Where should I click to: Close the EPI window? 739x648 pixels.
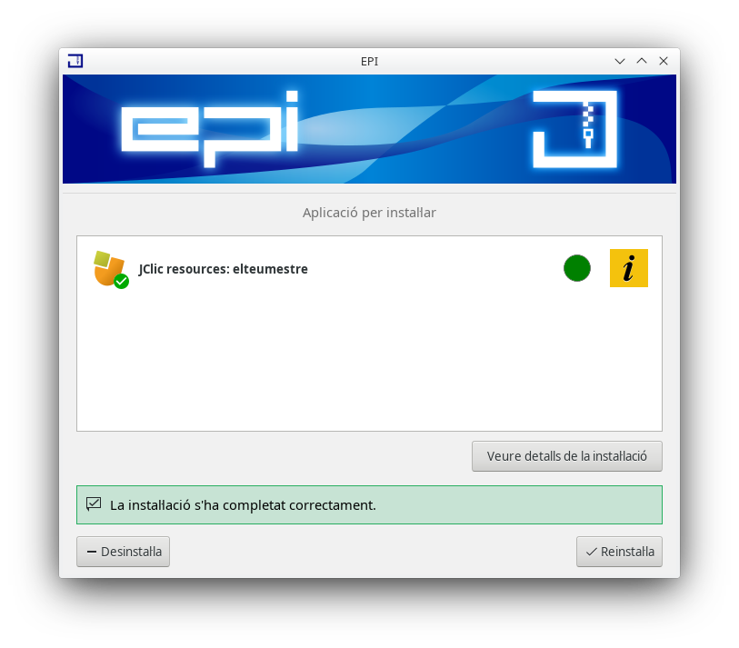[664, 61]
